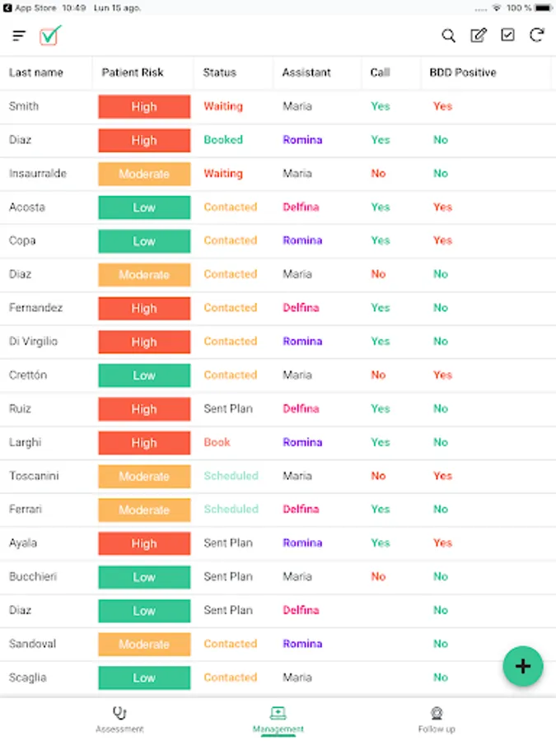Screen dimensions: 556x741
Task: Tap the red checkmark app logo
Action: click(x=50, y=35)
